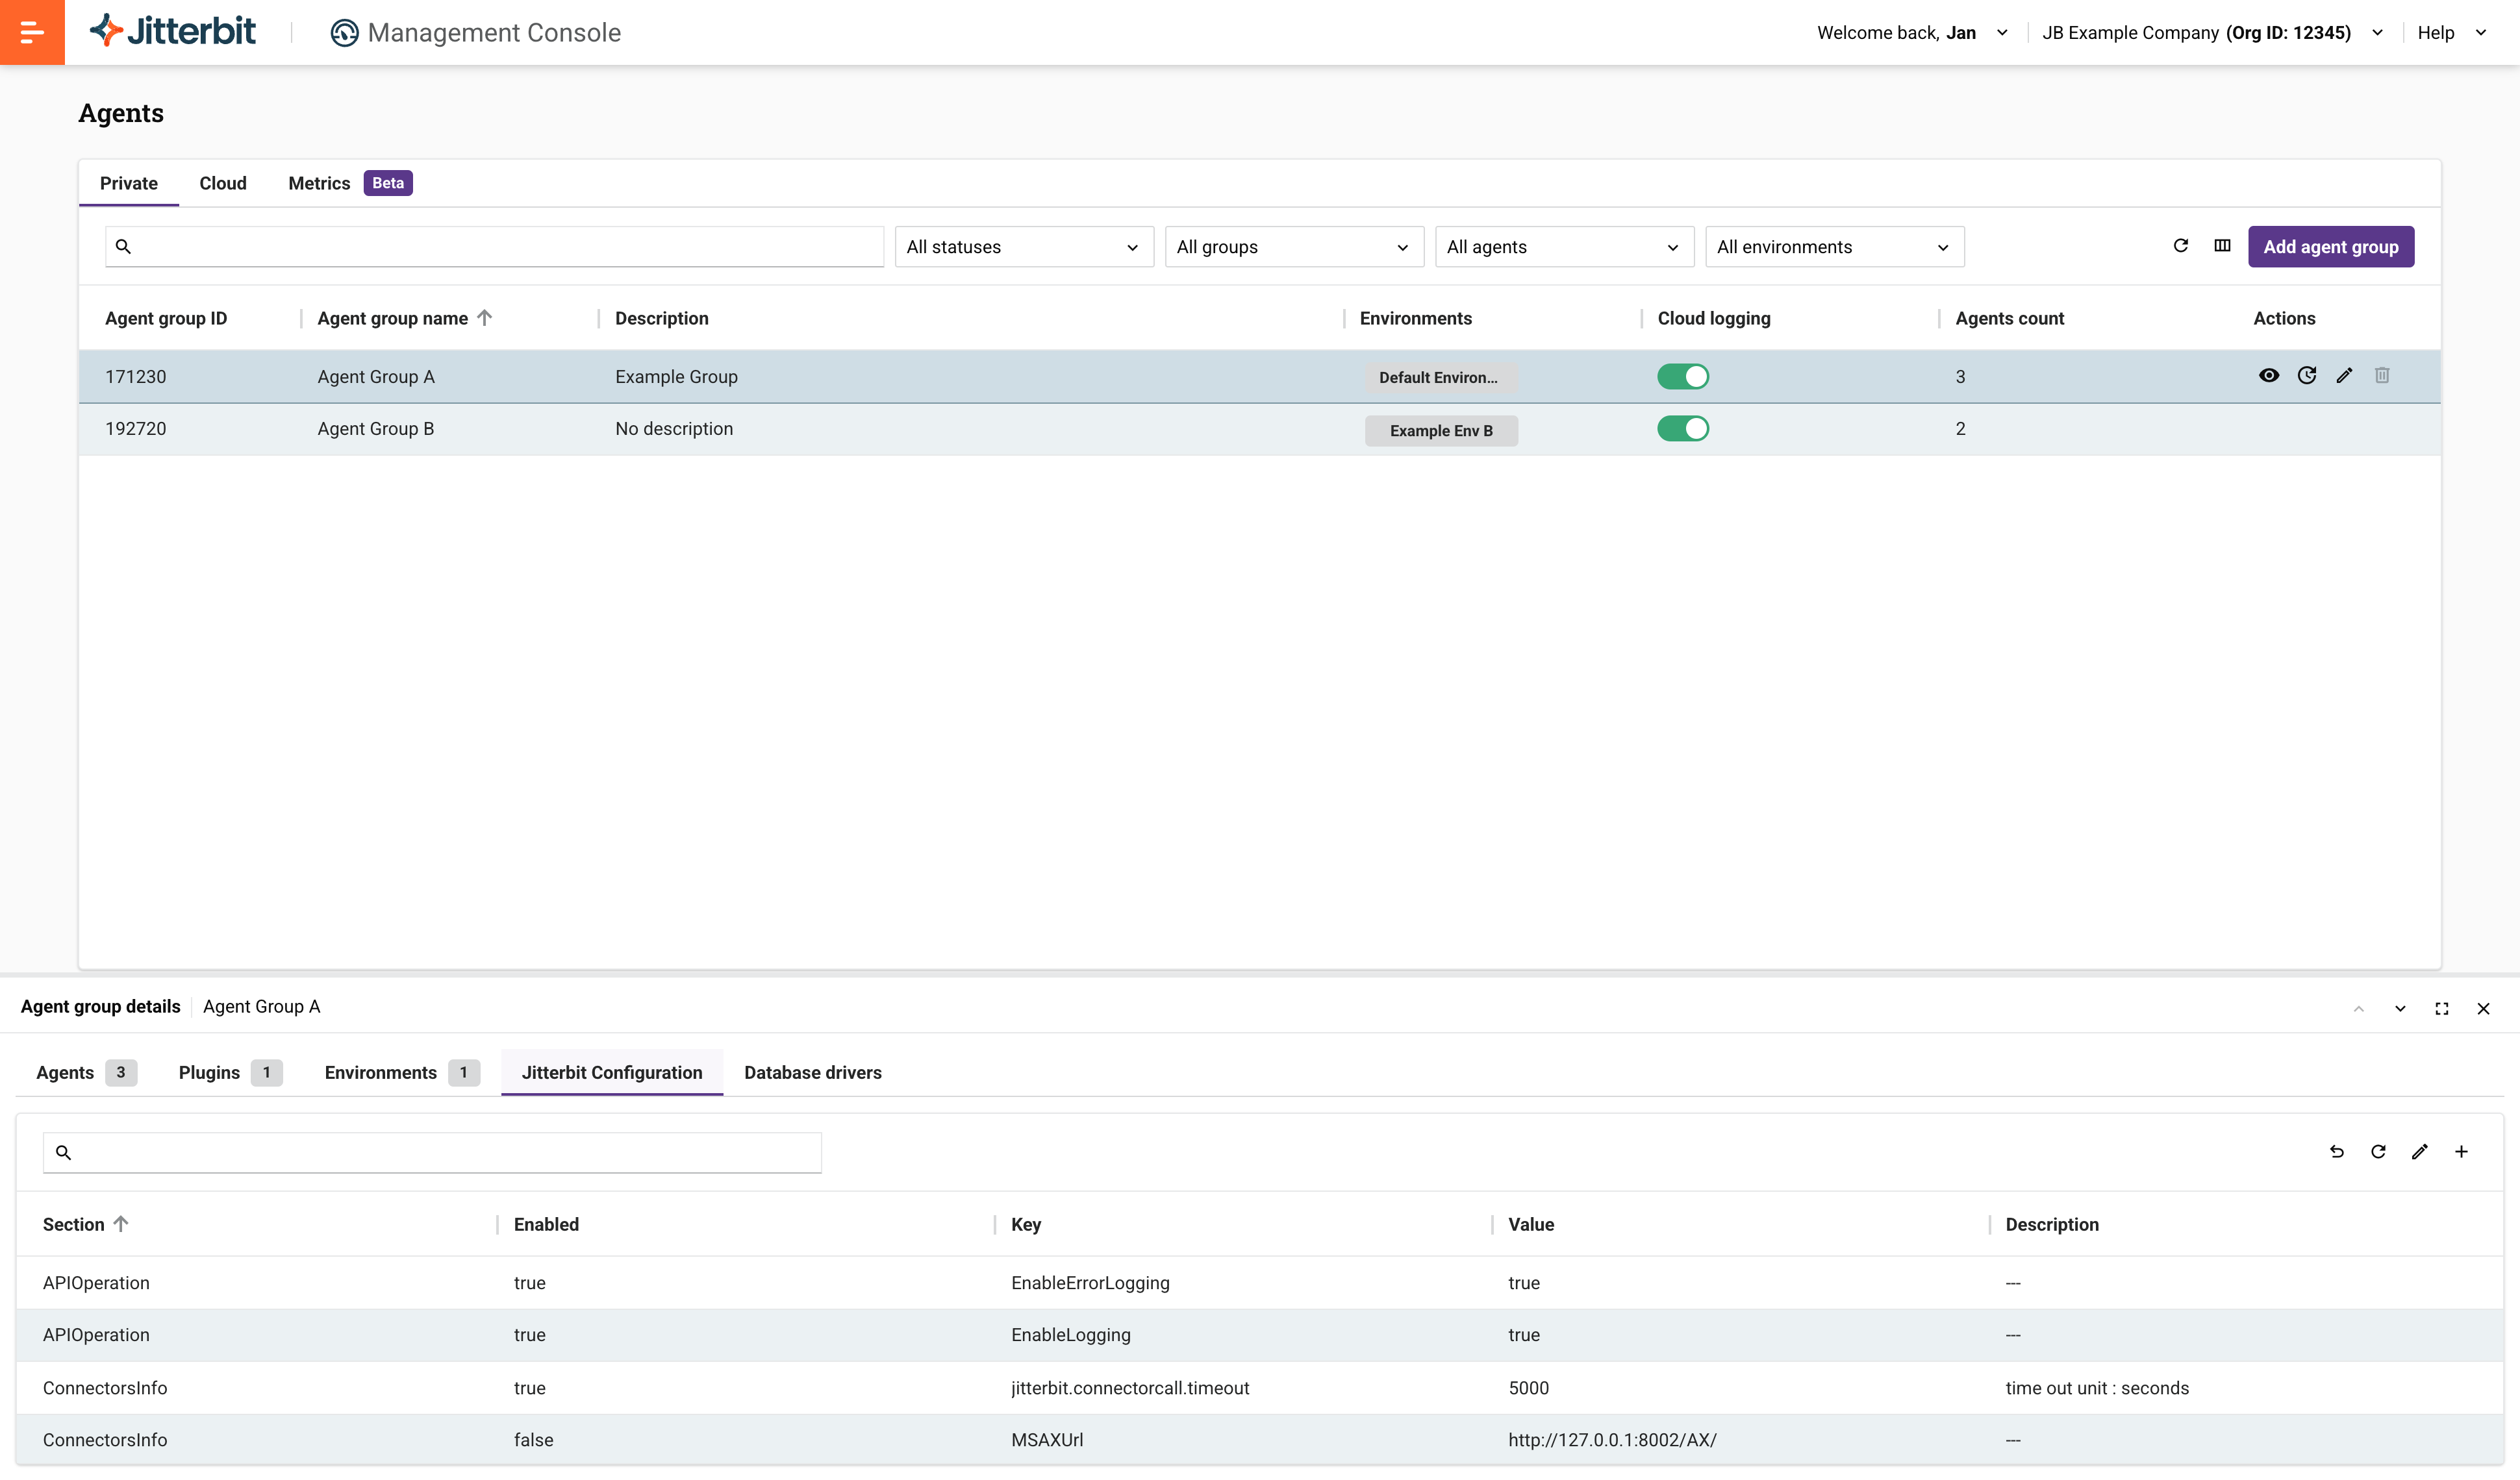The image size is (2520, 1480).
Task: View details of Agent Group A
Action: click(2269, 376)
